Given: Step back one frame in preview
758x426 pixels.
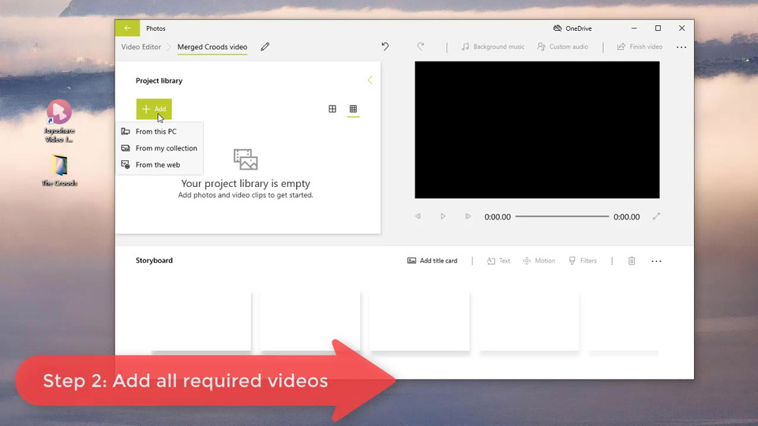Looking at the screenshot, I should 418,216.
